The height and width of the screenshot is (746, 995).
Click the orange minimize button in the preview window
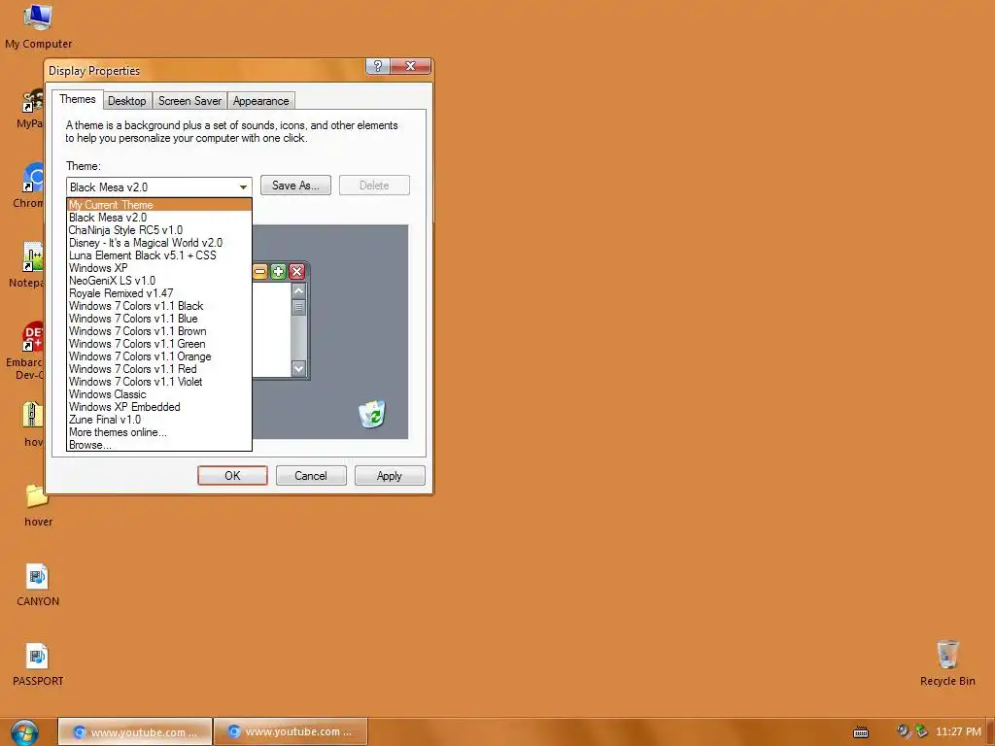pyautogui.click(x=260, y=272)
